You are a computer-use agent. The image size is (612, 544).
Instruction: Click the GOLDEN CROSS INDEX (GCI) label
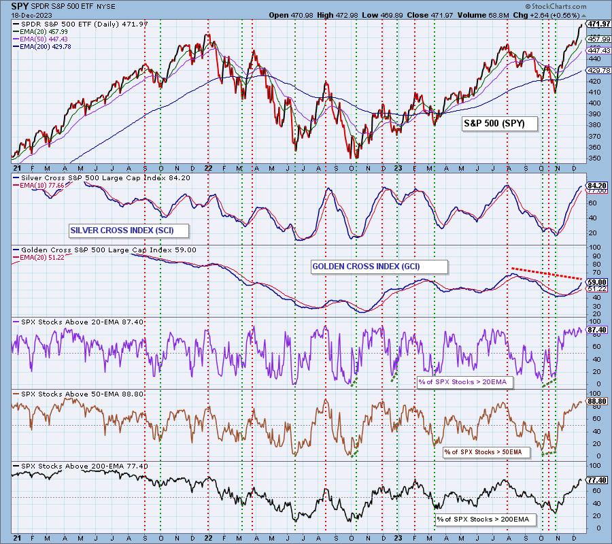tap(379, 267)
